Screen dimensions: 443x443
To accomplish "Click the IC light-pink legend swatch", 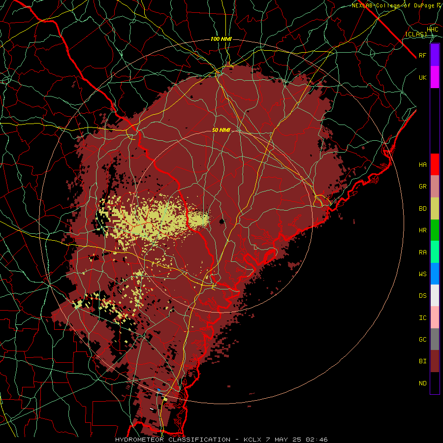I will pyautogui.click(x=435, y=317).
